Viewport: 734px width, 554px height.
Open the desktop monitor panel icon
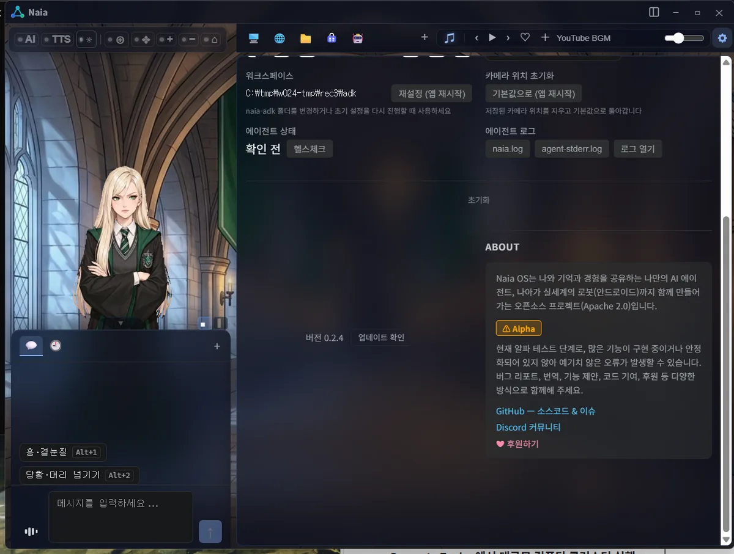(253, 38)
